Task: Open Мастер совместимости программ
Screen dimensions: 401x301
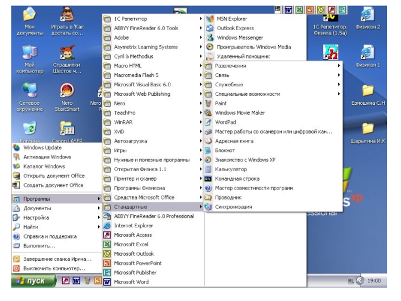Action: click(x=273, y=188)
